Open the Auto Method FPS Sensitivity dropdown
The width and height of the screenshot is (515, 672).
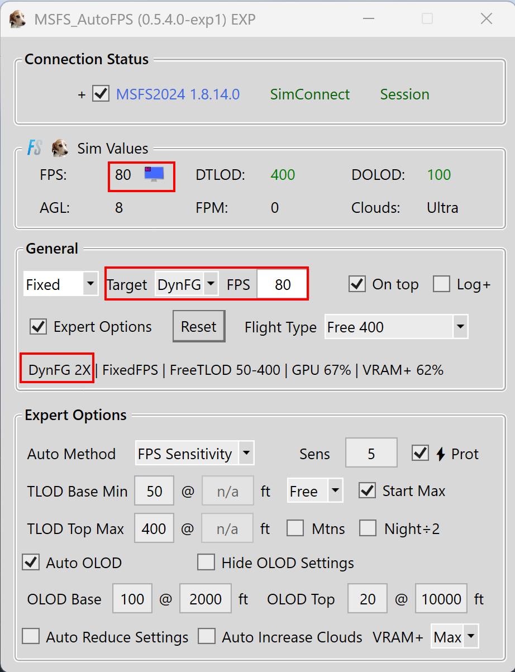click(x=194, y=453)
